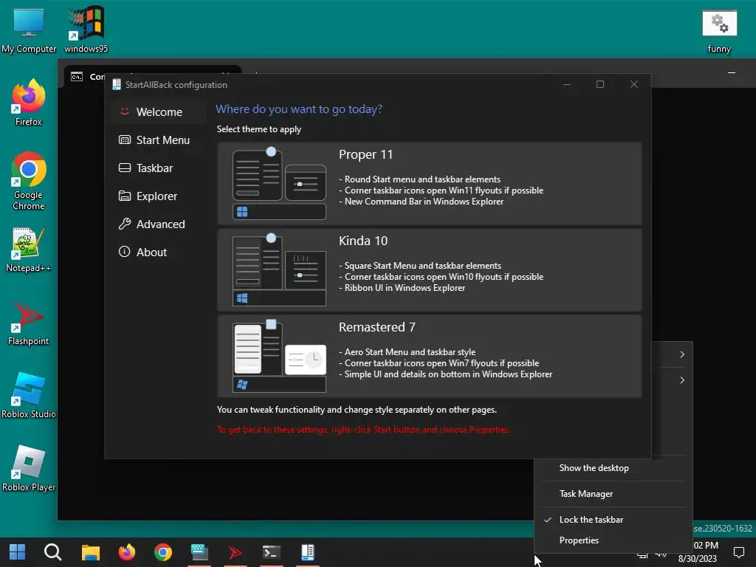The height and width of the screenshot is (567, 756).
Task: Select the Roblox Player desktop shortcut
Action: pos(29,469)
